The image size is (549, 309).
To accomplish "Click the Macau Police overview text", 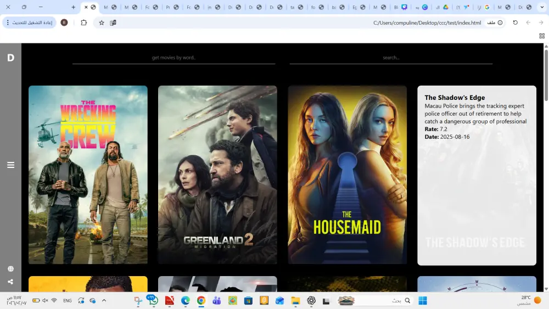I will point(475,114).
